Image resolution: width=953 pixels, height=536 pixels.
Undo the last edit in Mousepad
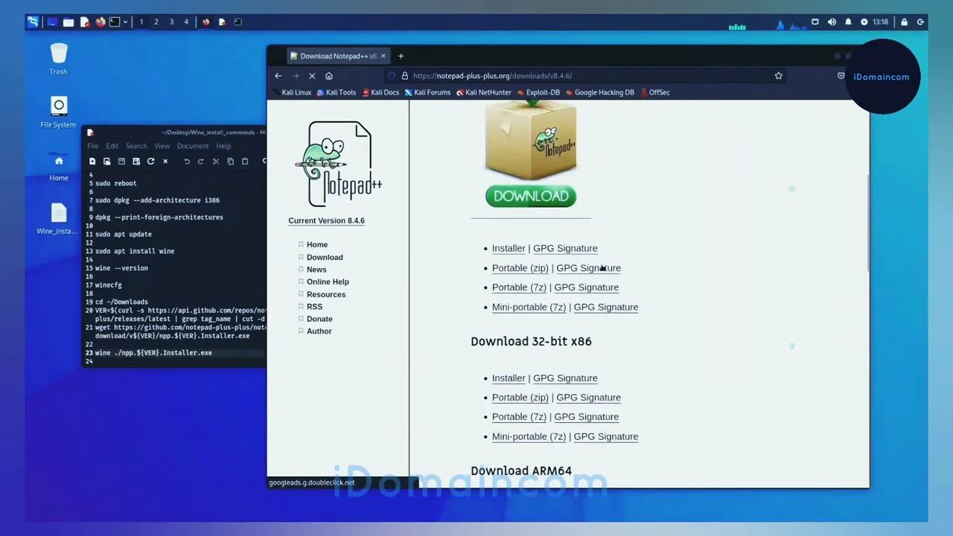click(187, 162)
